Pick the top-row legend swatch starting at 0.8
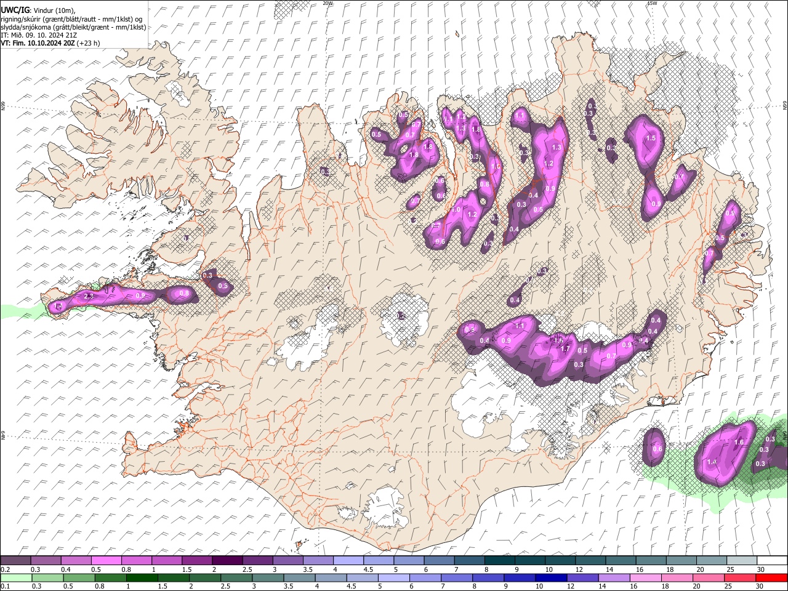This screenshot has height=591, width=788. pyautogui.click(x=136, y=561)
